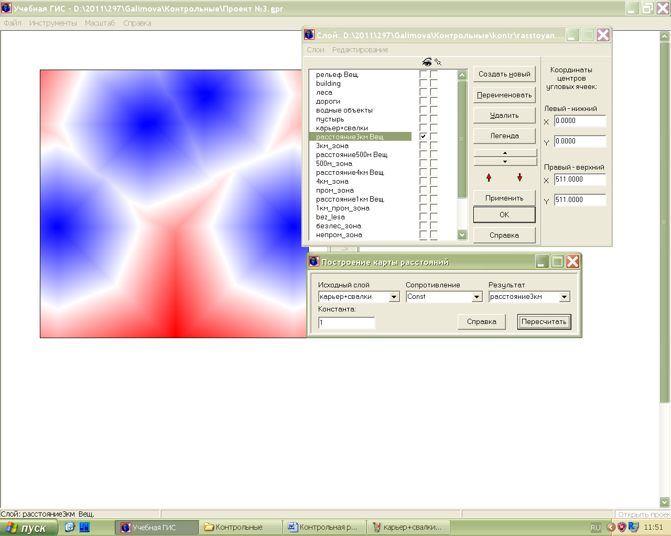
Task: Click the OK button
Action: tap(504, 215)
